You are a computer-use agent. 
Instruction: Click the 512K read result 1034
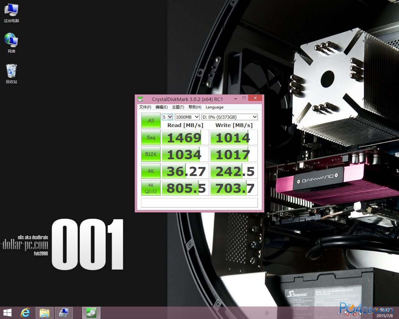[185, 154]
